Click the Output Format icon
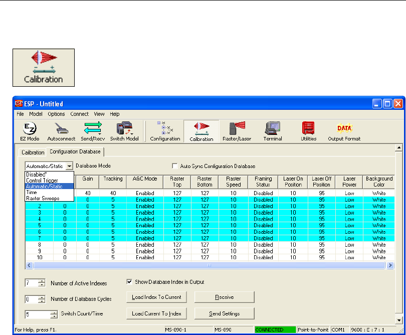The height and width of the screenshot is (335, 406). click(344, 130)
